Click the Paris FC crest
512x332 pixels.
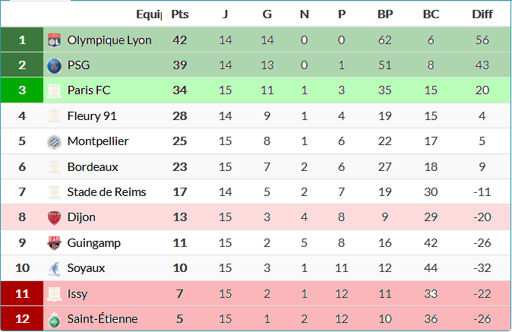point(54,91)
